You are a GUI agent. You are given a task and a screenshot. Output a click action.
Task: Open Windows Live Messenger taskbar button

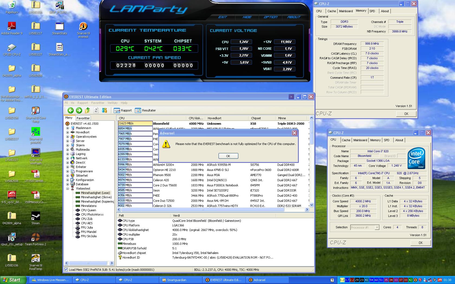click(x=50, y=280)
